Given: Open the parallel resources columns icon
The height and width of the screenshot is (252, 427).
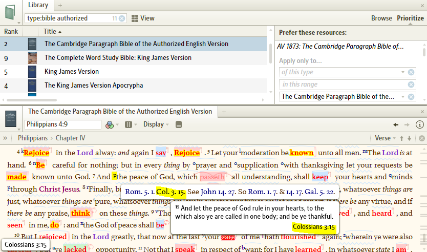Looking at the screenshot, I should [129, 124].
